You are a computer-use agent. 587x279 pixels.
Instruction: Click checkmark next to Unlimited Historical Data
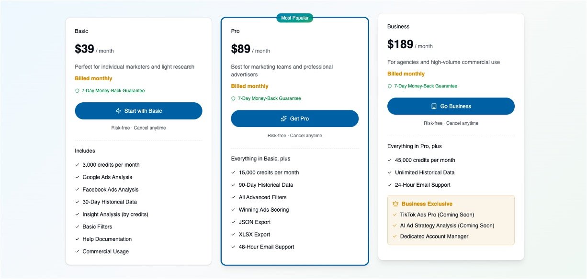pos(390,172)
